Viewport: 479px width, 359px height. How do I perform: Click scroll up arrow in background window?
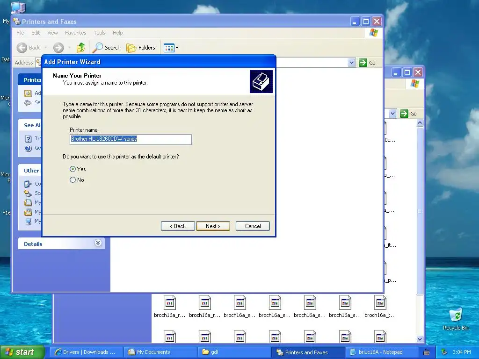point(420,123)
